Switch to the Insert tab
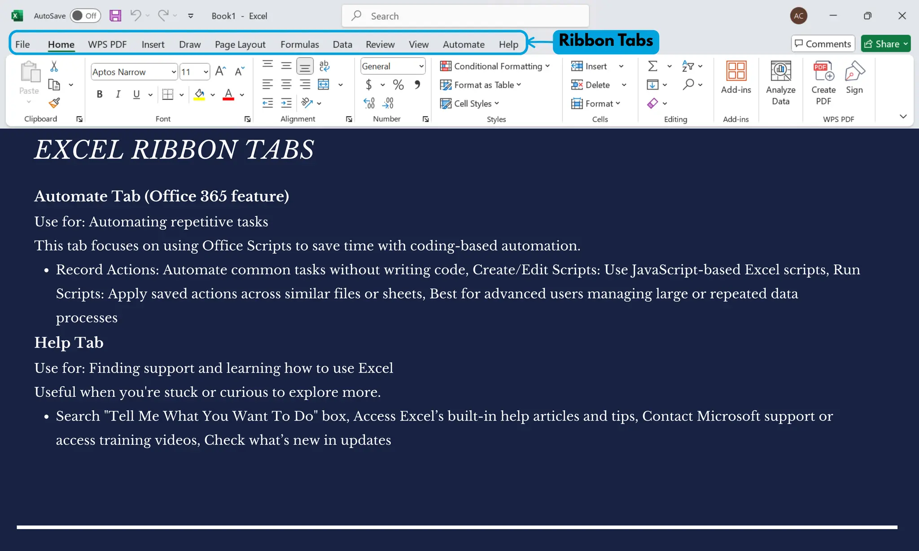 point(153,44)
